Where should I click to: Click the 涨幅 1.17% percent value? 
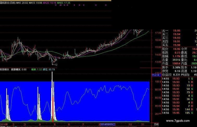tap(176, 56)
